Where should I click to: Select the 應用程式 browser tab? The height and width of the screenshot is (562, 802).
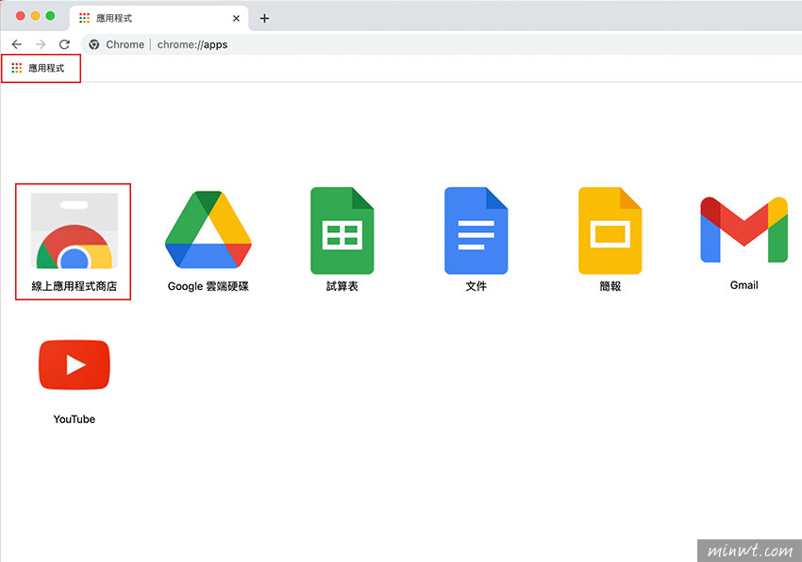[x=159, y=19]
